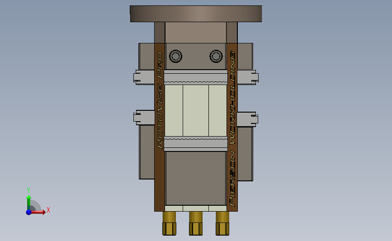
Task: Select the upper gray vise jaw
Action: pos(196,77)
